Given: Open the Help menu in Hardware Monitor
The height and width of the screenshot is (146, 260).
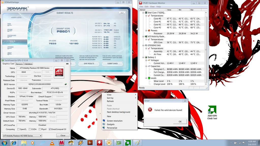Looking at the screenshot, I should [158, 7].
